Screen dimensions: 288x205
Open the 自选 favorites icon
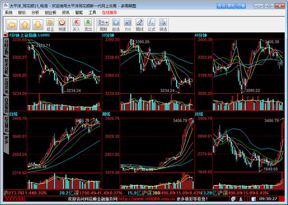point(116,25)
